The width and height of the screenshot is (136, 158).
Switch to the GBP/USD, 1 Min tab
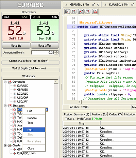coord(80,5)
